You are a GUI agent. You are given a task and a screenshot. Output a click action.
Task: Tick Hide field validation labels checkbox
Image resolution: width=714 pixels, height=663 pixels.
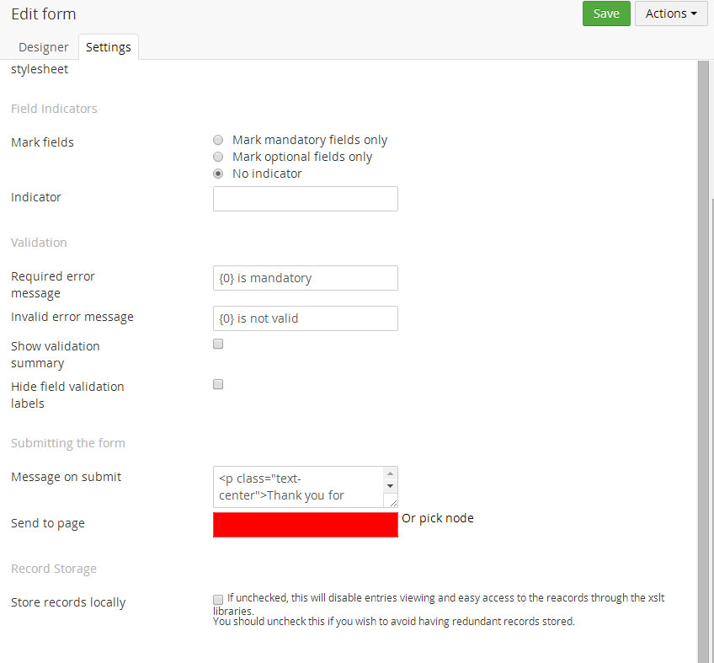point(218,384)
